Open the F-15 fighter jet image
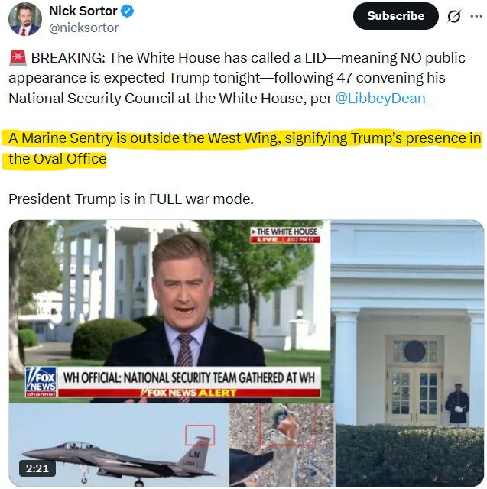Screen dimensions: 487x489 (119, 445)
